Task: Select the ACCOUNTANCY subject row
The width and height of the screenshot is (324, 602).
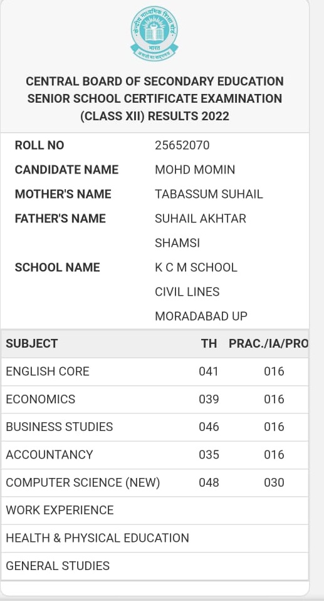Action: coord(155,455)
